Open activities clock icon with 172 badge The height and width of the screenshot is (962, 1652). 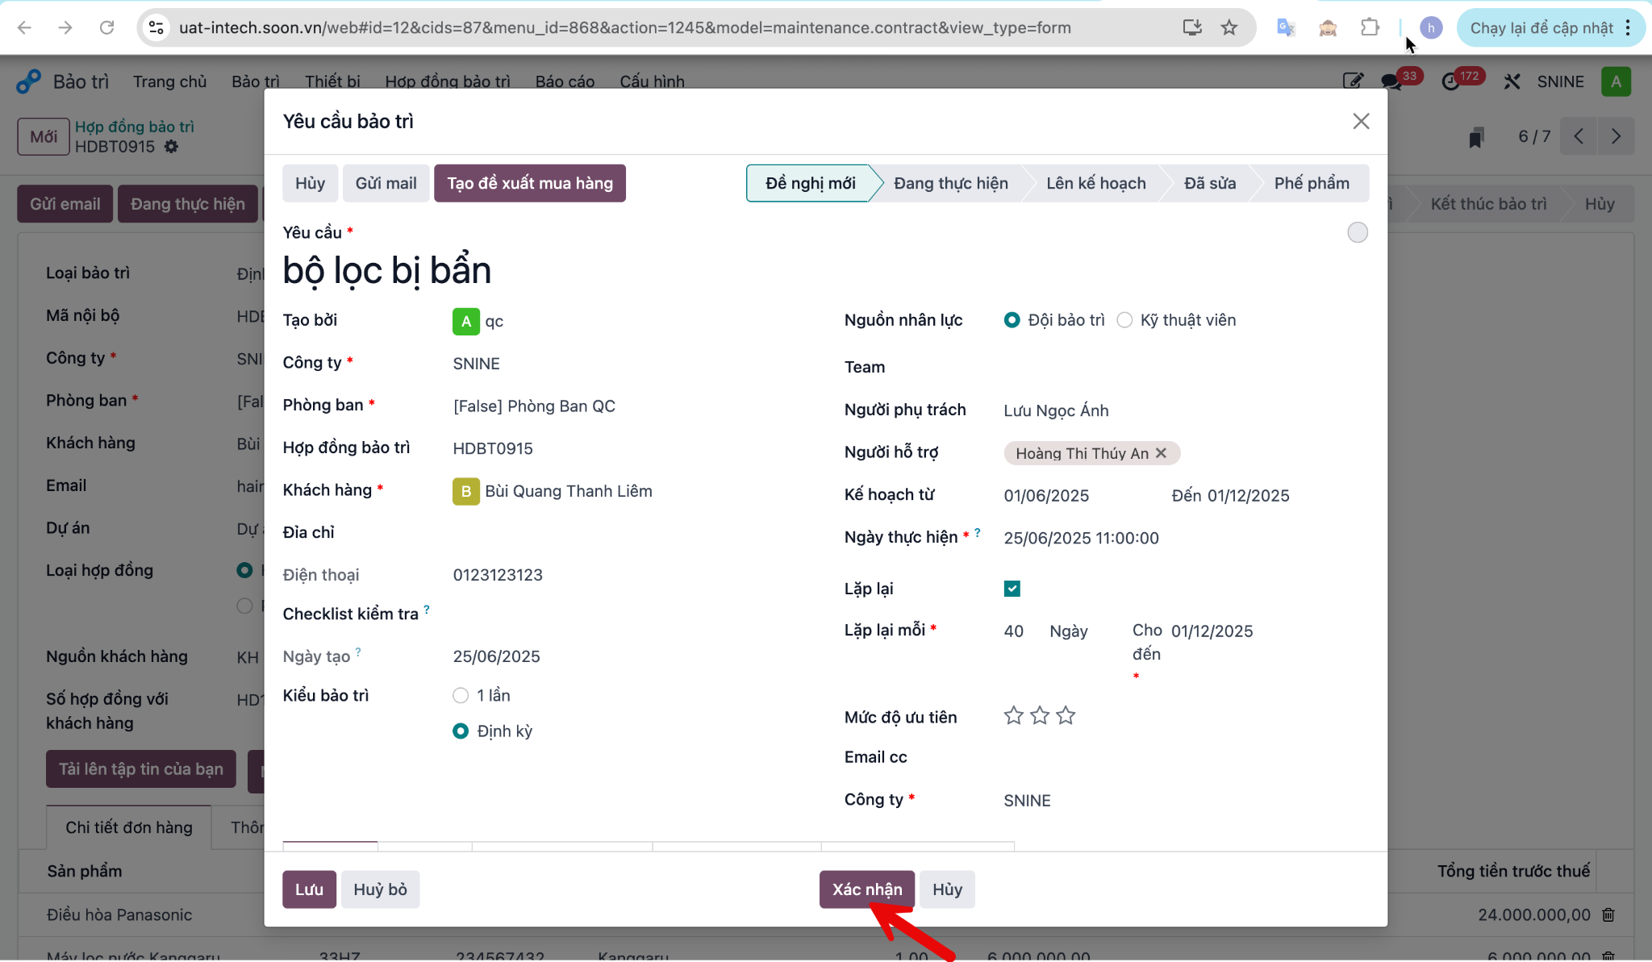click(x=1450, y=81)
